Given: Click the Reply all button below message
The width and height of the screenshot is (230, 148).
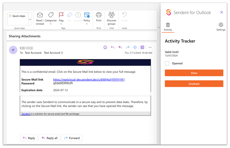Looking at the screenshot, I should (49, 138).
